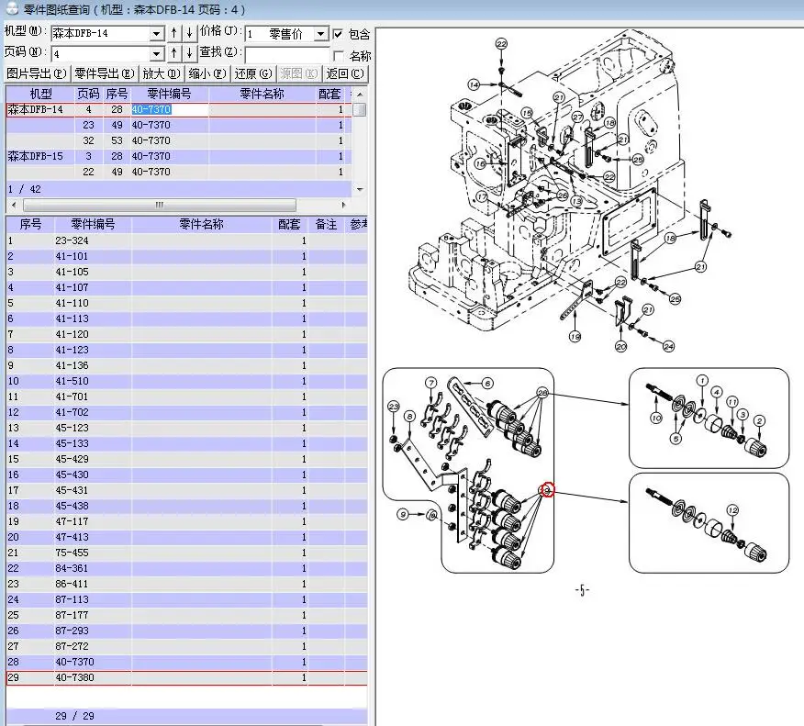Image resolution: width=804 pixels, height=726 pixels.
Task: Enable the 名称 checkbox
Action: point(338,55)
